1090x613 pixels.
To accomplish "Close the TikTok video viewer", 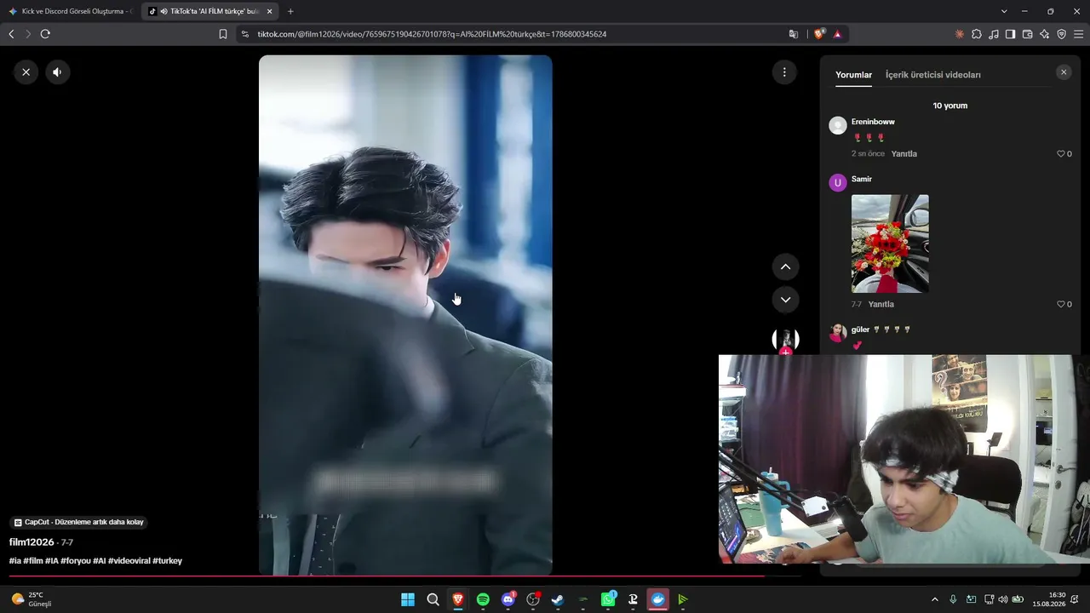I will pos(26,72).
